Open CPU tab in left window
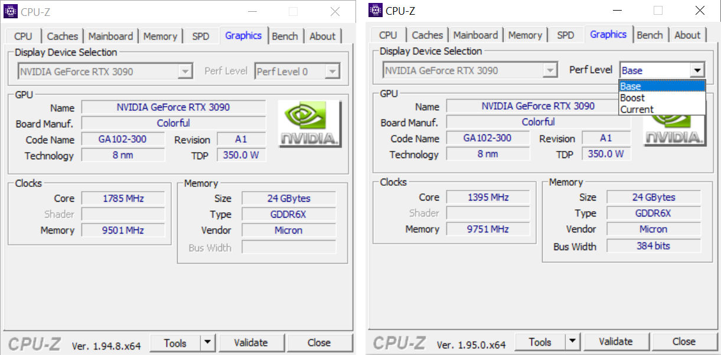Viewport: 721px width, 355px height. click(23, 36)
